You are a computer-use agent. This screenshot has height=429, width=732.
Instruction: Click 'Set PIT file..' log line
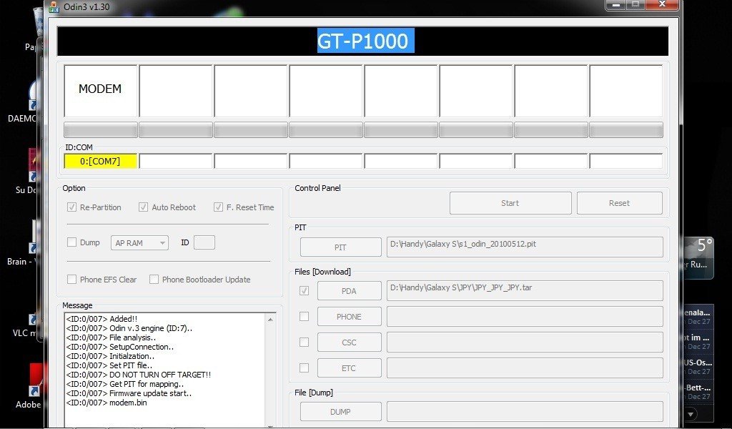pyautogui.click(x=109, y=365)
